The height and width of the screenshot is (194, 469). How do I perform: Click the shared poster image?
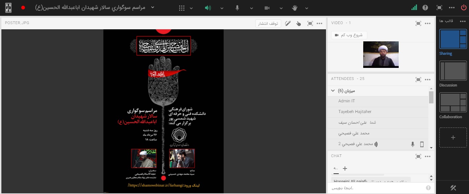(x=163, y=111)
